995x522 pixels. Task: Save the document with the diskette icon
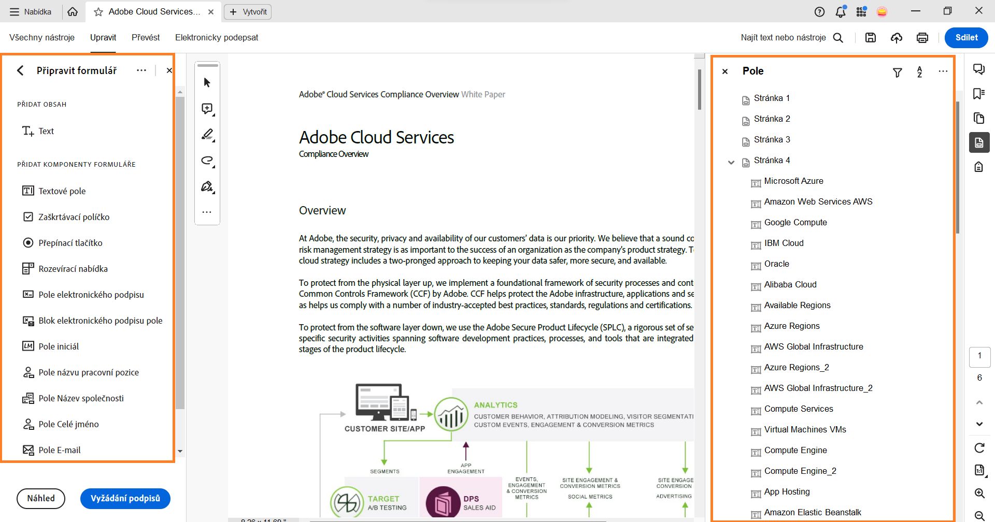point(871,37)
